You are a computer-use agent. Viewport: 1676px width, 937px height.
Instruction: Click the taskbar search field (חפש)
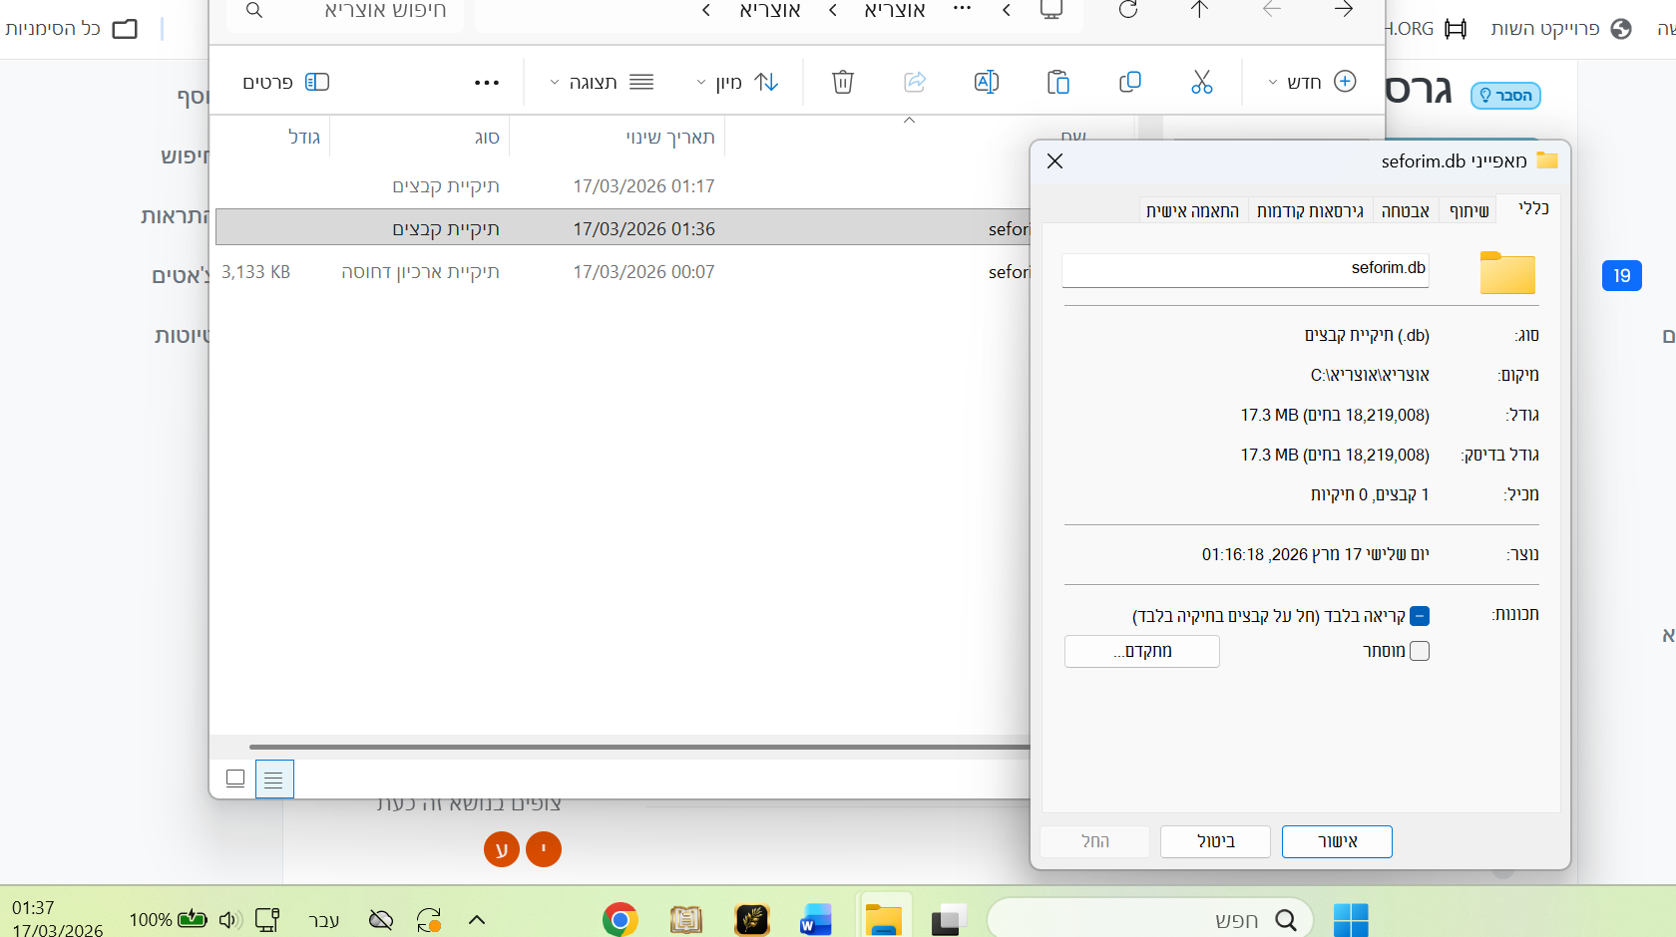[1149, 920]
